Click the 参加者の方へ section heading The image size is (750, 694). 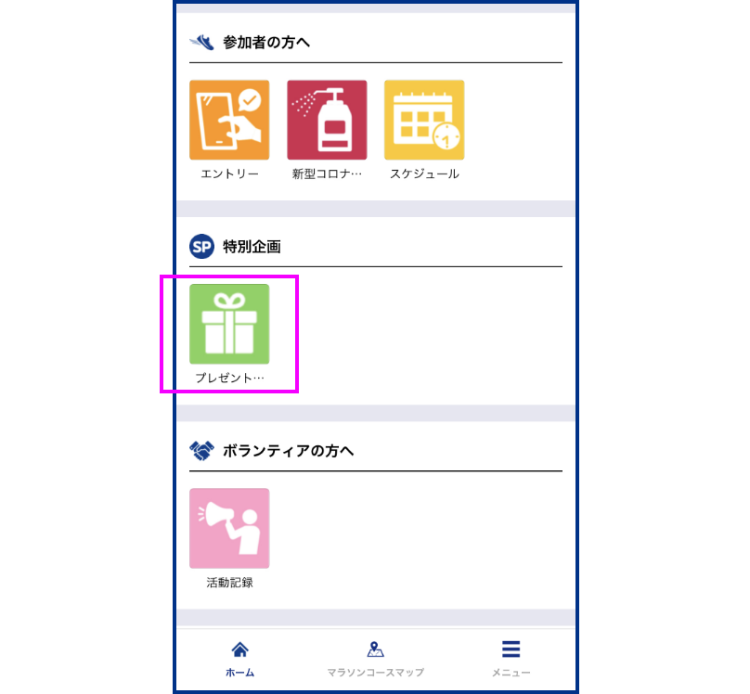[266, 43]
